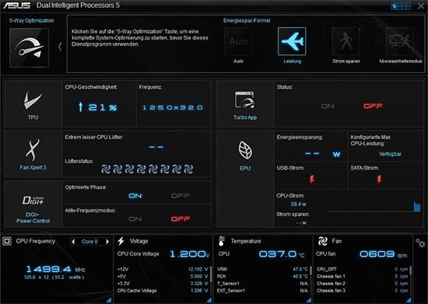The width and height of the screenshot is (428, 304).
Task: Click the CPU-Strom bar graph icon
Action: point(417,207)
